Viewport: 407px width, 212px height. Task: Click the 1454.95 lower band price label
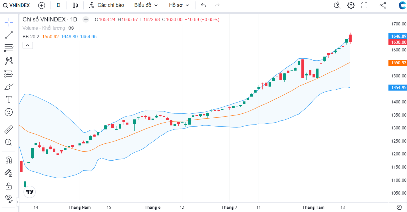click(x=398, y=88)
